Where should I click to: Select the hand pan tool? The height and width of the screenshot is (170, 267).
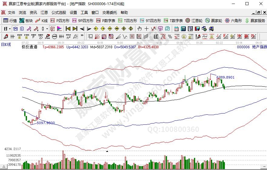pyautogui.click(x=139, y=29)
